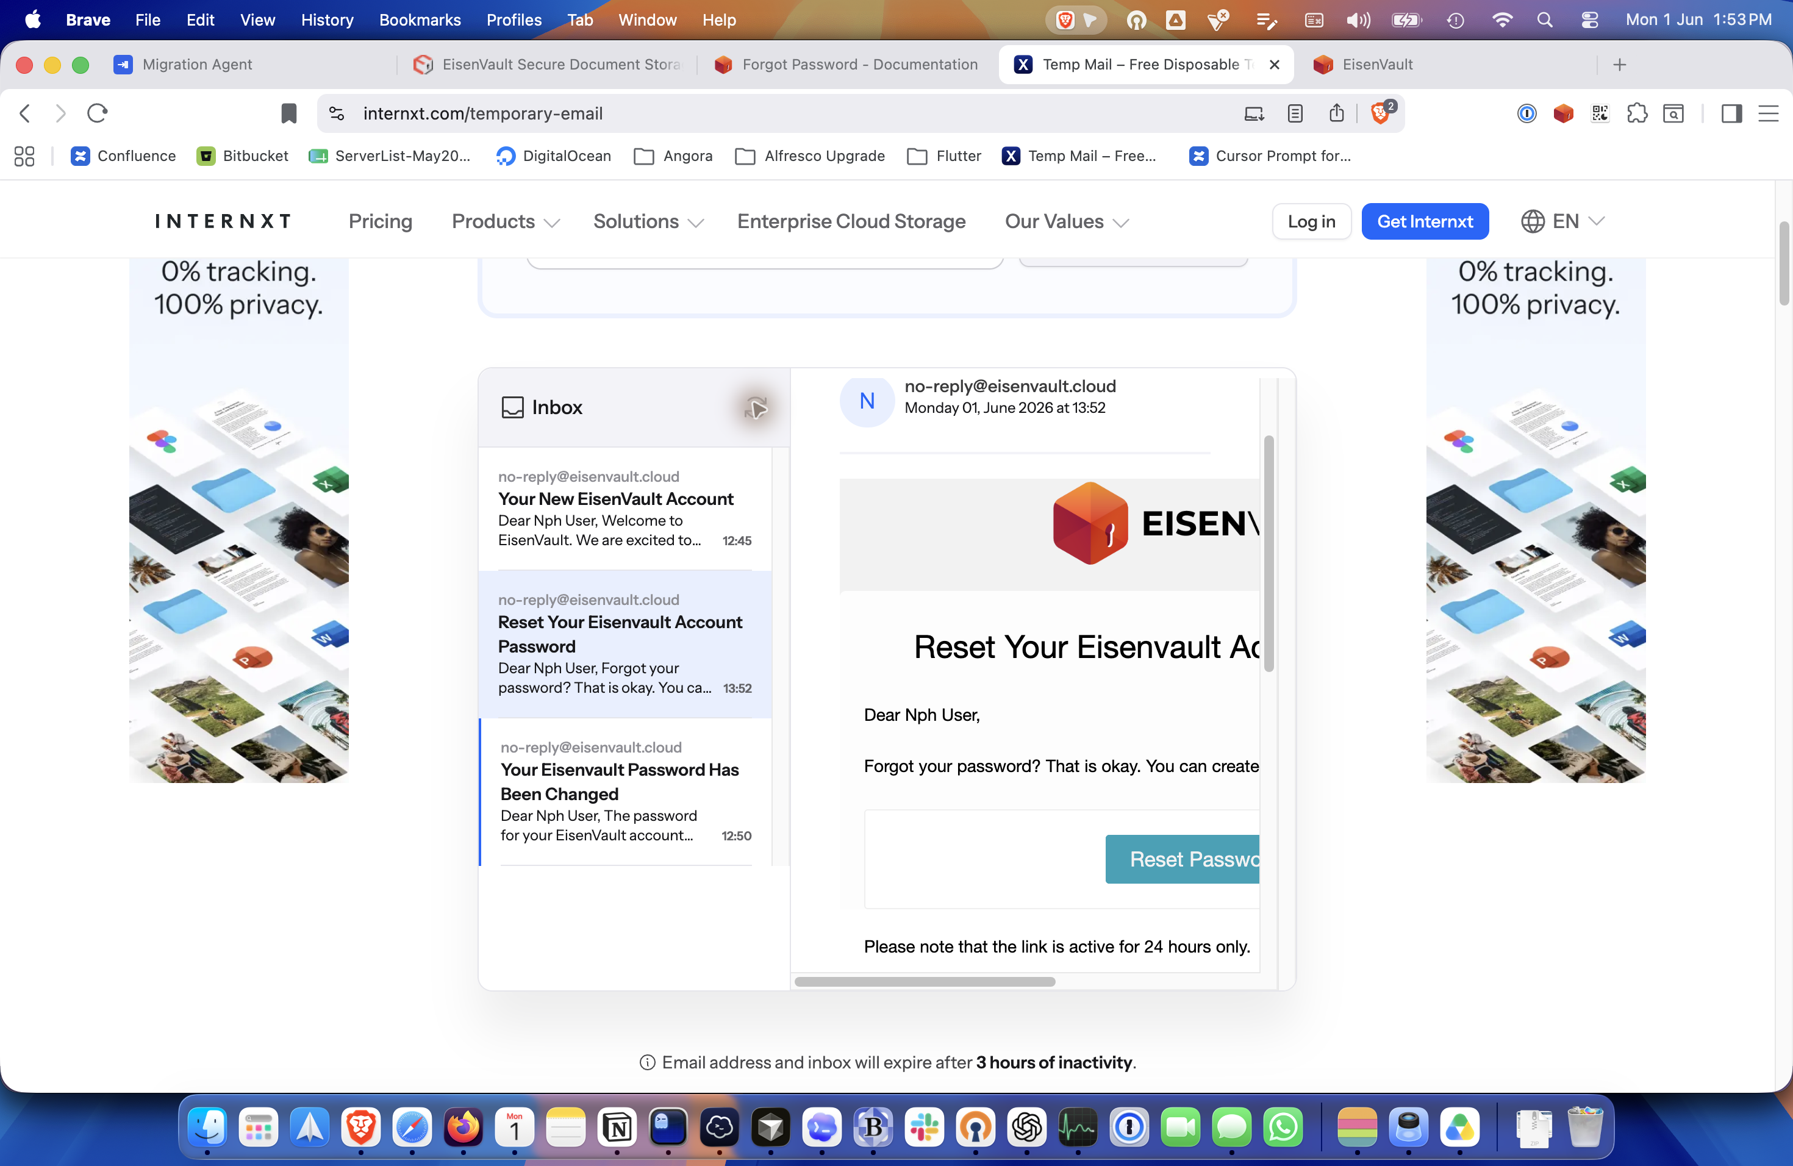Switch to Forgot Password - Documentation tab
Screen dimensions: 1793x1166
point(846,65)
